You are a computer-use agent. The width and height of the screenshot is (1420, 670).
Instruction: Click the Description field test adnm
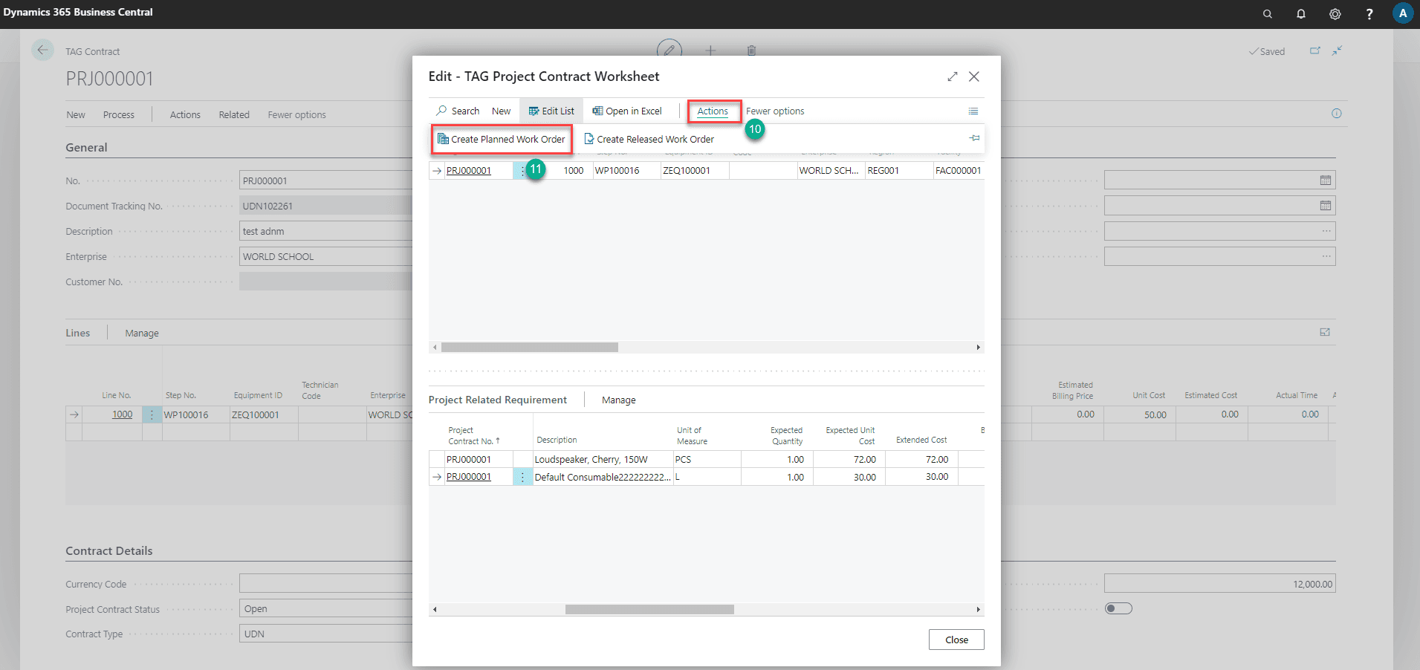click(325, 231)
